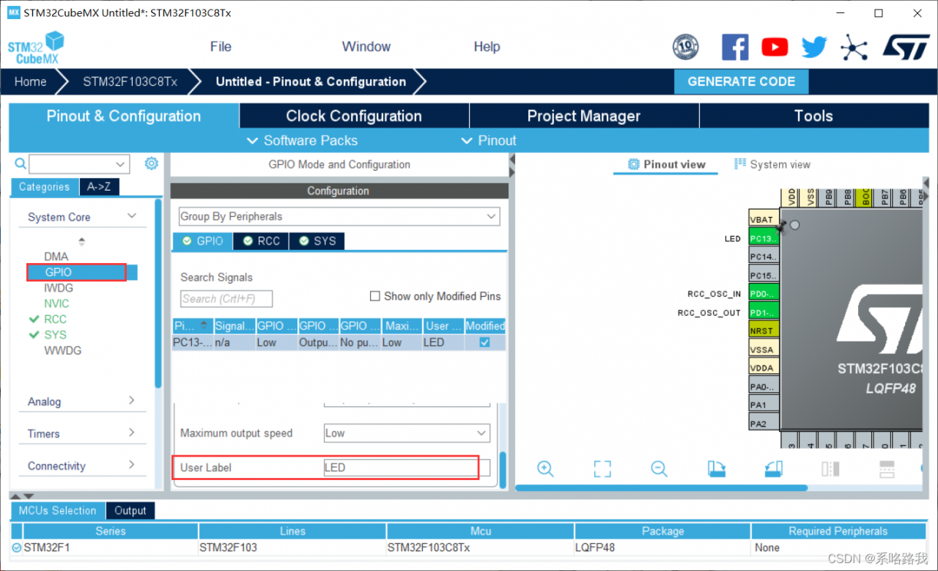Click the 10-year anniversary badge icon
This screenshot has width=938, height=571.
pos(686,48)
